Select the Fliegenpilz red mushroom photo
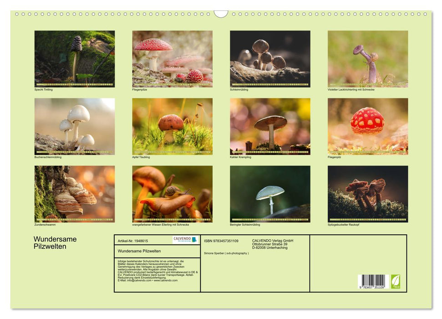Screen dimensions: 442x319 click(368, 127)
